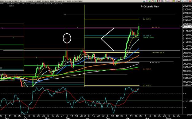Click the LQ High 2144.00 label
Image resolution: width=192 pixels, height=119 pixels.
[x=148, y=38]
